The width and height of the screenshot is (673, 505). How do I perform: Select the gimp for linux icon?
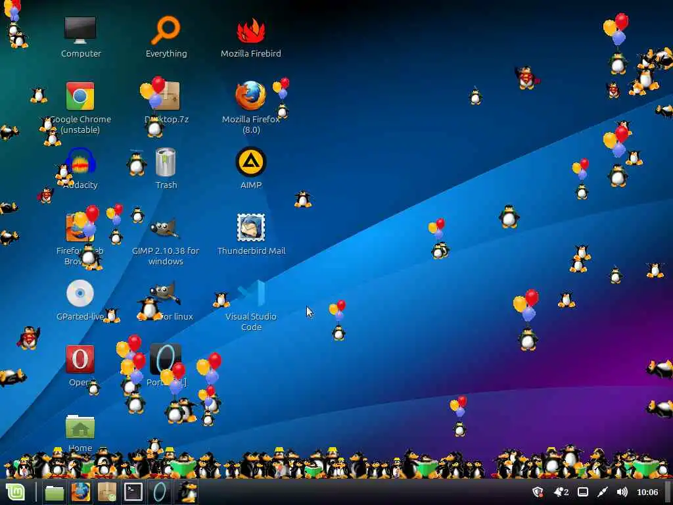[166, 293]
